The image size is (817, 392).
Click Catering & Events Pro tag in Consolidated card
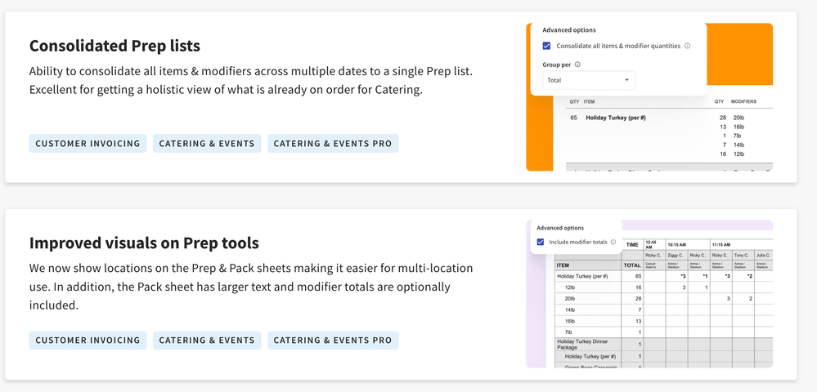333,143
